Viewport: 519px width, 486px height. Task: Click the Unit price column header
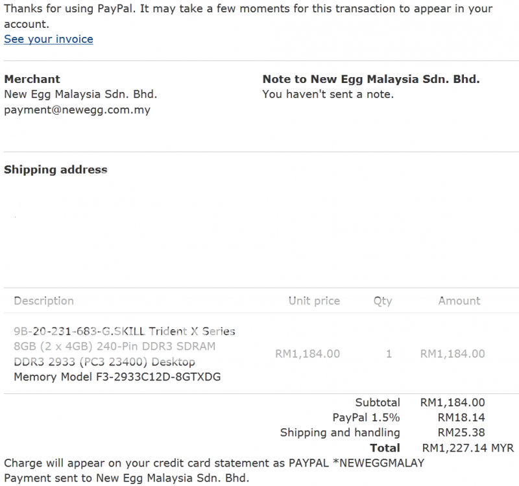click(314, 301)
